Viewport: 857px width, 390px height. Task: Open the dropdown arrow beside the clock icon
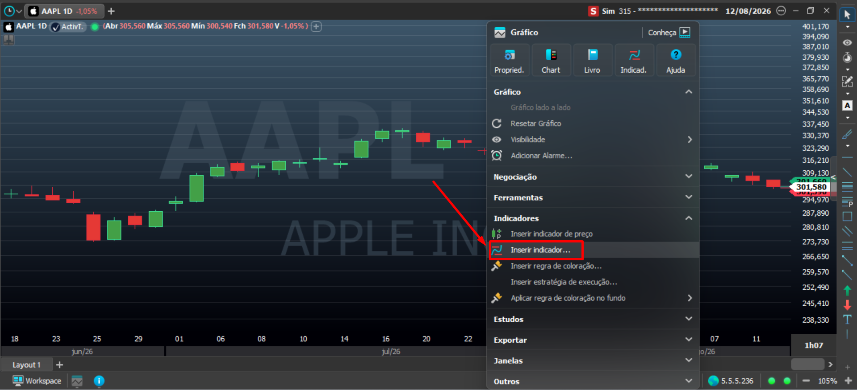[x=19, y=12]
